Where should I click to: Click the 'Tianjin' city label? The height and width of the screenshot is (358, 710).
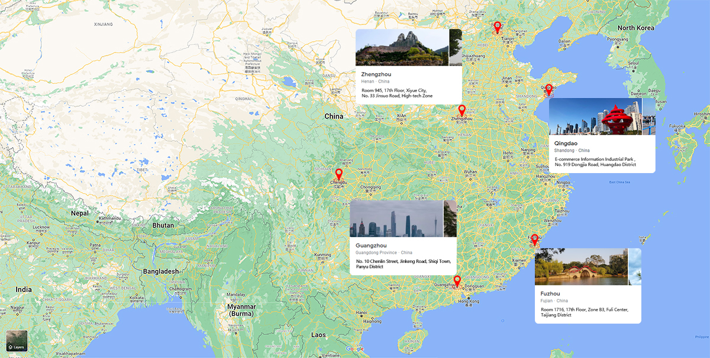(x=508, y=38)
